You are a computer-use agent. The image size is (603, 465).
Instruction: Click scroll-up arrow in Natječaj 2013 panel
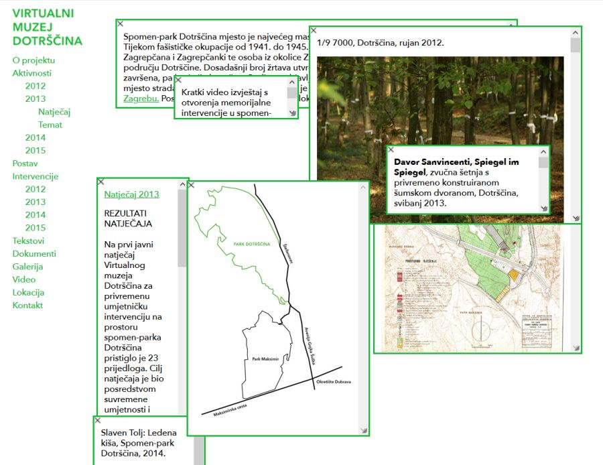182,185
